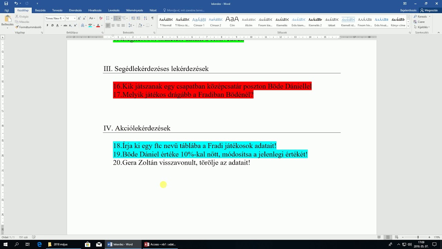Undo the last action
The image size is (442, 249).
[16, 3]
